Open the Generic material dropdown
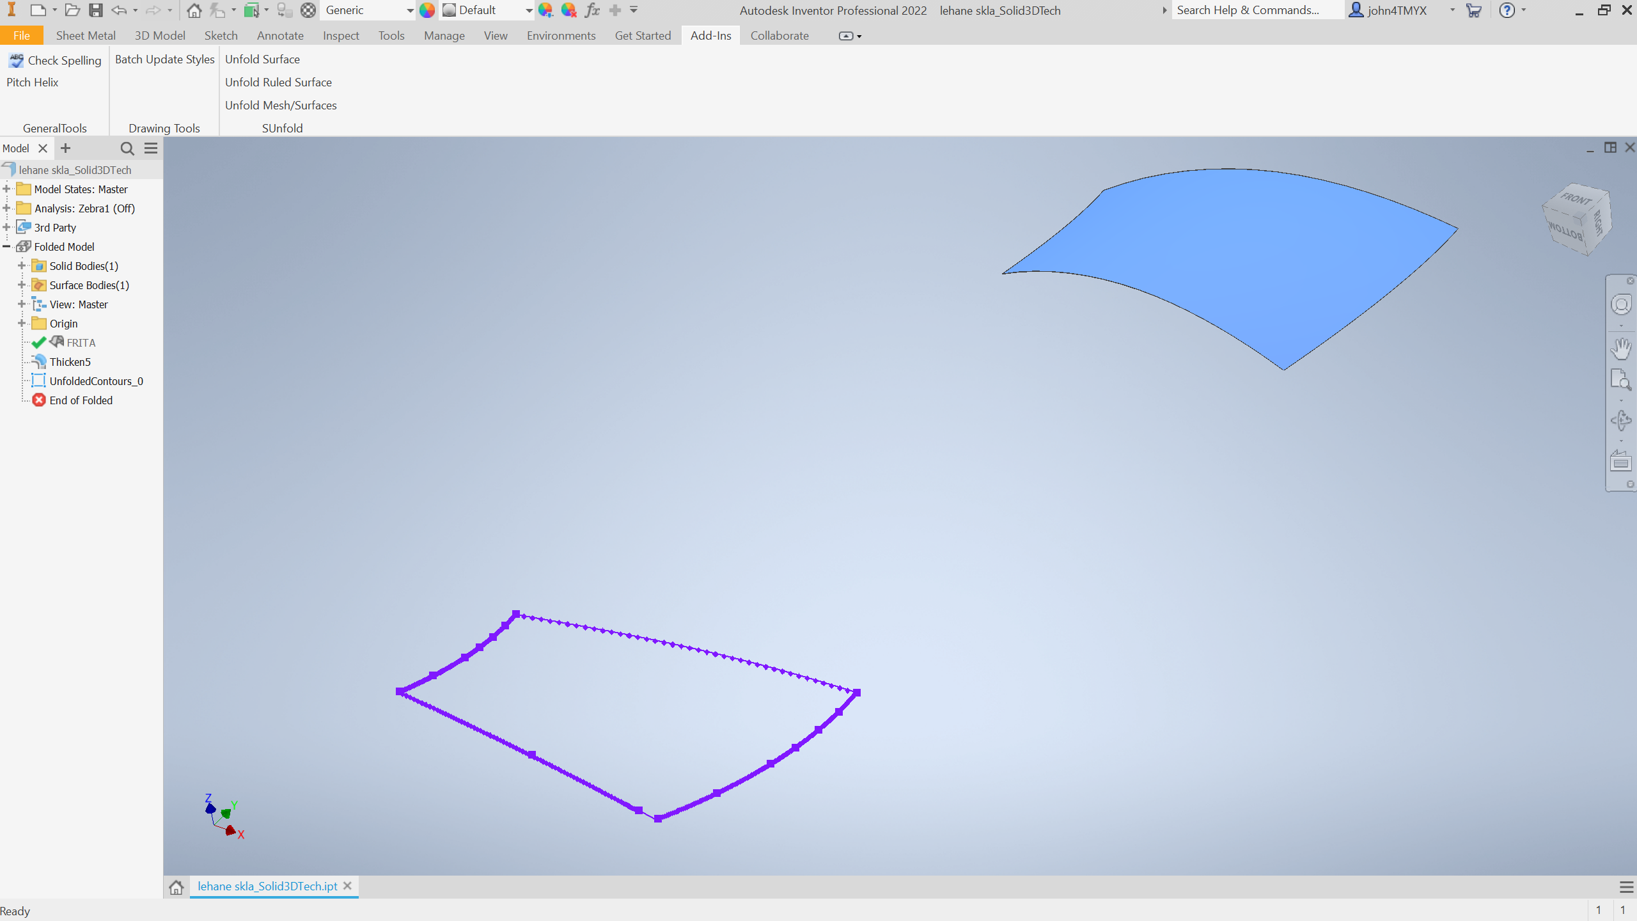Screen dimensions: 1637x921 tap(410, 10)
